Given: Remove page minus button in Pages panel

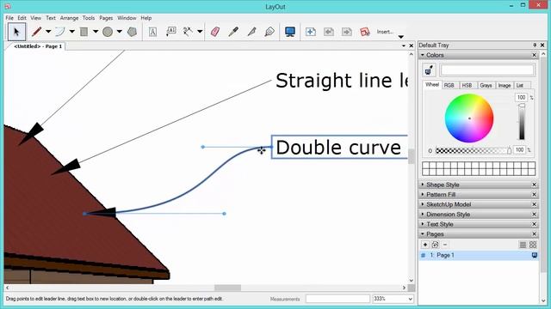Looking at the screenshot, I should point(445,245).
